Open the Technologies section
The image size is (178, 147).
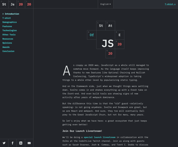pos(9,31)
